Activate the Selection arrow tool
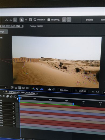The image size is (105, 140). pyautogui.click(x=22, y=20)
